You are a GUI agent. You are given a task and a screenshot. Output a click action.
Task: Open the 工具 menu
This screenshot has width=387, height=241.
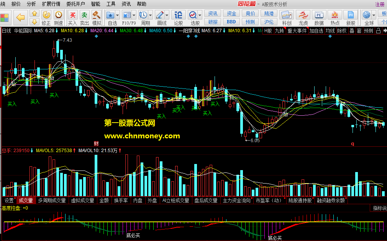111,4
